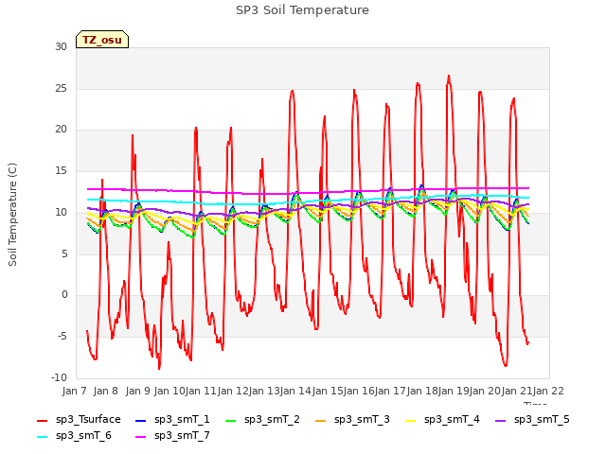606x454 pixels.
Task: Click the -10 y-axis tick label
Action: point(59,377)
